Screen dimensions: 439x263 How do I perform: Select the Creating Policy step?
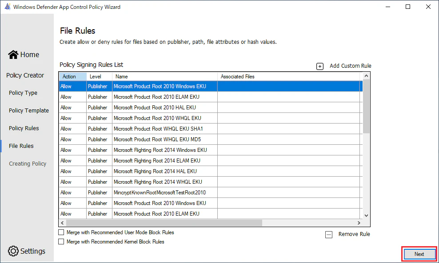(x=28, y=164)
